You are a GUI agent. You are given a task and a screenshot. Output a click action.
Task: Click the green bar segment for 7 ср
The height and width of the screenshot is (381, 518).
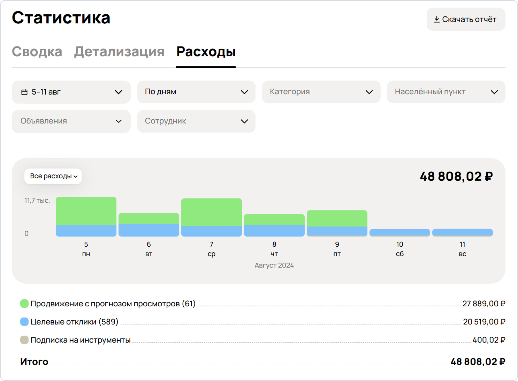(x=212, y=212)
